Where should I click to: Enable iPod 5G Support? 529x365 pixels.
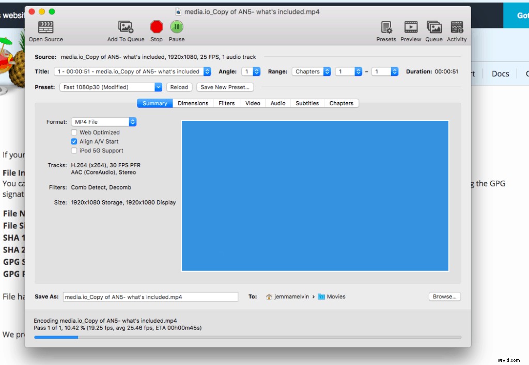pyautogui.click(x=74, y=150)
